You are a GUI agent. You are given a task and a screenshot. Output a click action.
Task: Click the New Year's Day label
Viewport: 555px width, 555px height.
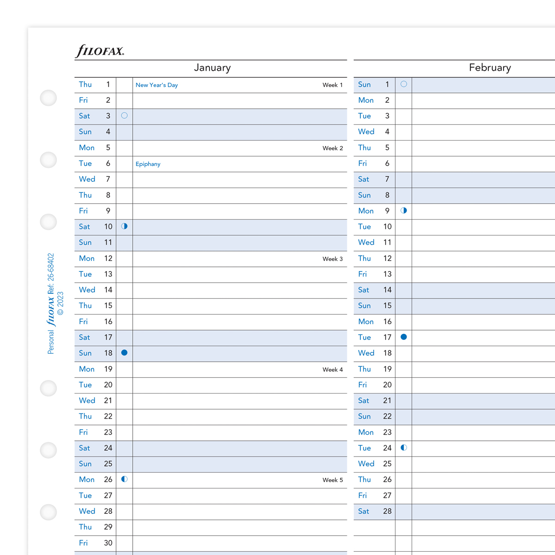pos(157,85)
